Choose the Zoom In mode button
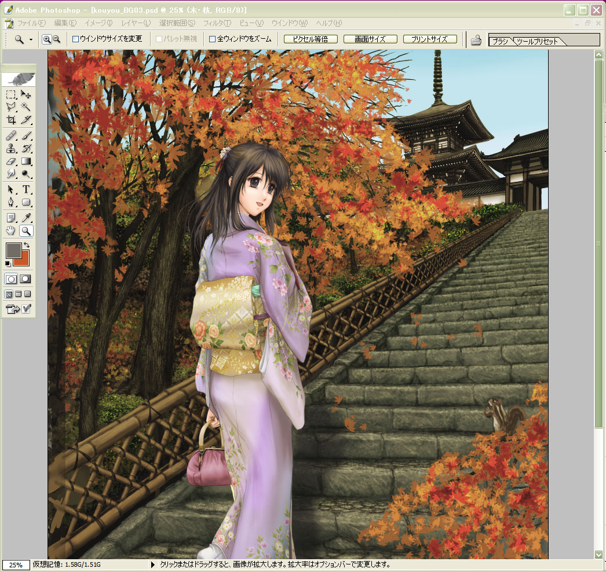The width and height of the screenshot is (606, 572). pos(47,39)
